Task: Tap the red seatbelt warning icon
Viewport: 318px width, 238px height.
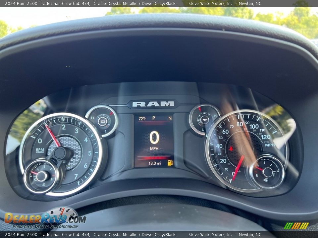Action: pos(231,148)
